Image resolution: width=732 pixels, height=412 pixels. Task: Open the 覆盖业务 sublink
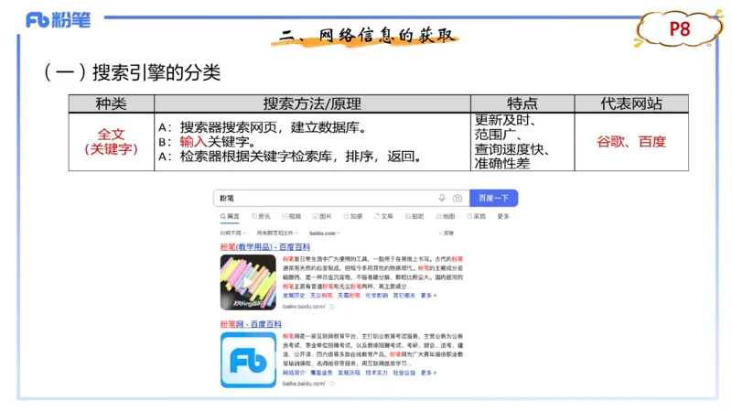pyautogui.click(x=321, y=373)
